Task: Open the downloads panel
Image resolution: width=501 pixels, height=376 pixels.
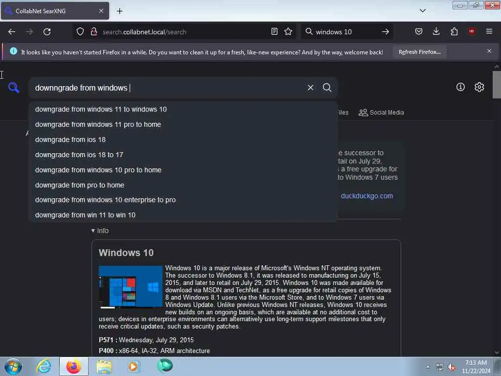Action: tap(436, 32)
